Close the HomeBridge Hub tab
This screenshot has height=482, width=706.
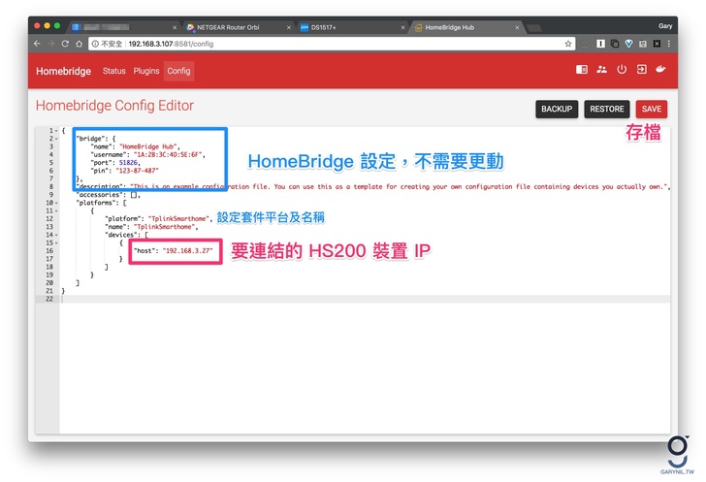517,27
